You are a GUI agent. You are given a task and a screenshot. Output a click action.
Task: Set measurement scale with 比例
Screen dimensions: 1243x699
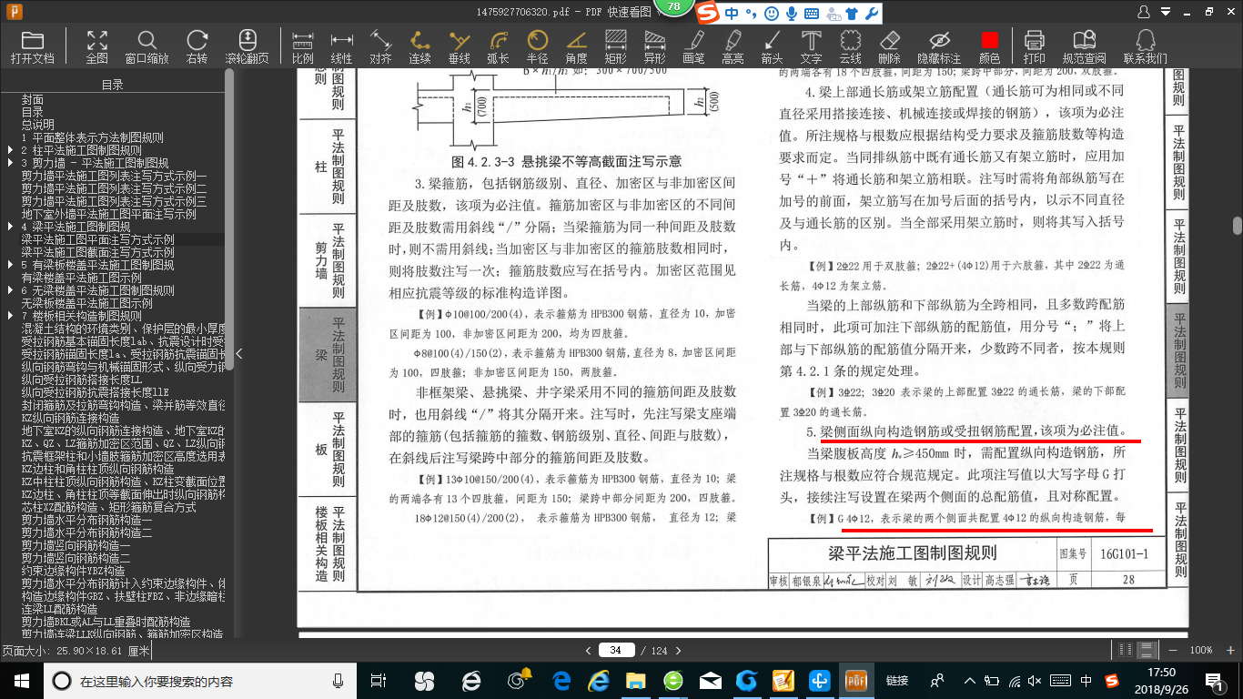(302, 46)
